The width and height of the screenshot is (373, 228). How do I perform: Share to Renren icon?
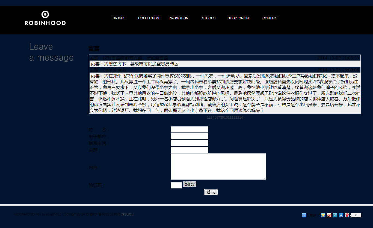point(341,215)
